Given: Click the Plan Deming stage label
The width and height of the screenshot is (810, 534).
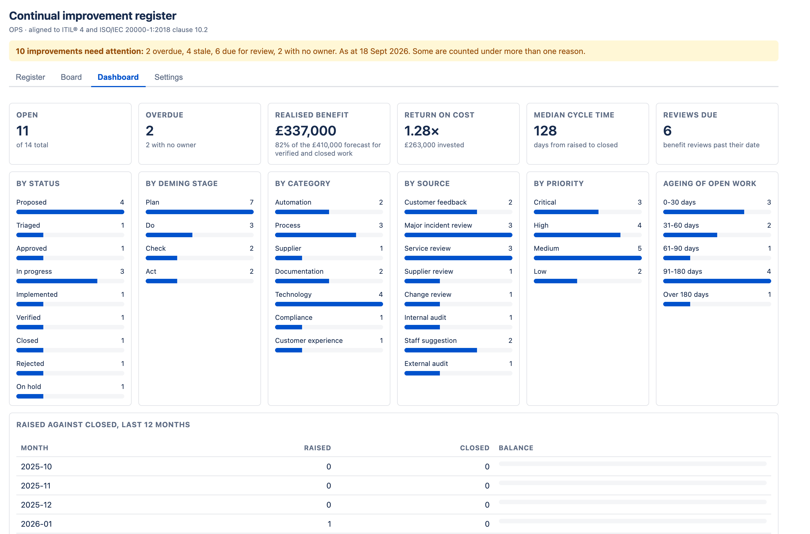Looking at the screenshot, I should 152,202.
